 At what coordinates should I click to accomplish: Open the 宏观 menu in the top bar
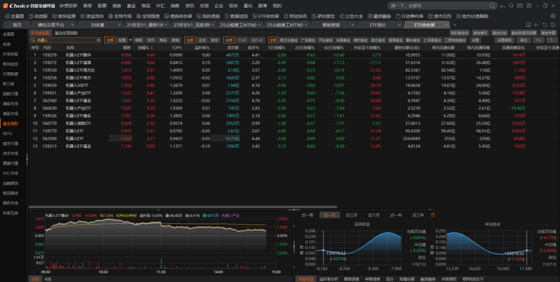[204, 6]
